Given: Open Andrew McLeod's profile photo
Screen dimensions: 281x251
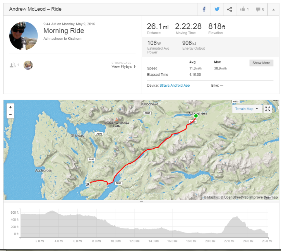Looking at the screenshot, I should point(24,36).
